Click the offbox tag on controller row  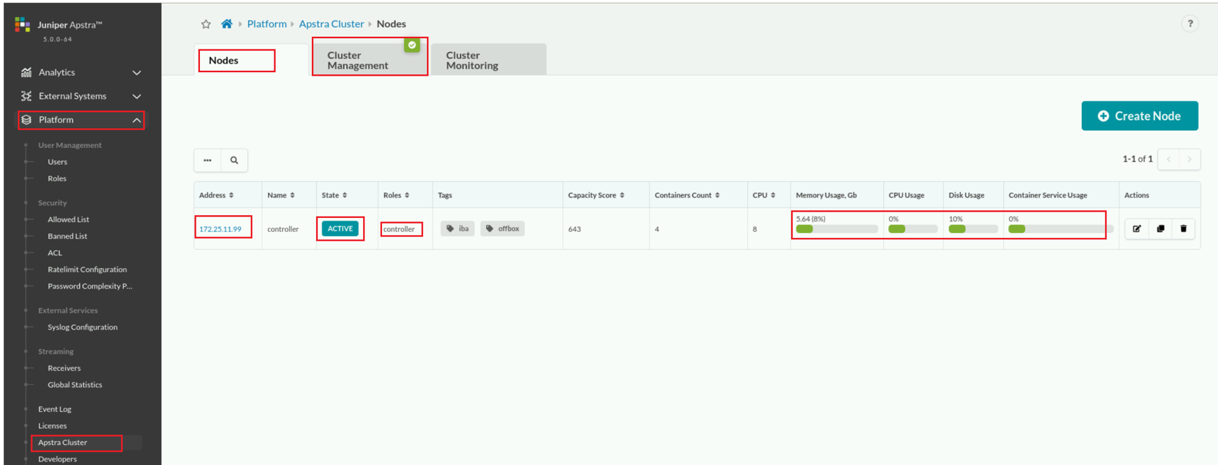[503, 228]
